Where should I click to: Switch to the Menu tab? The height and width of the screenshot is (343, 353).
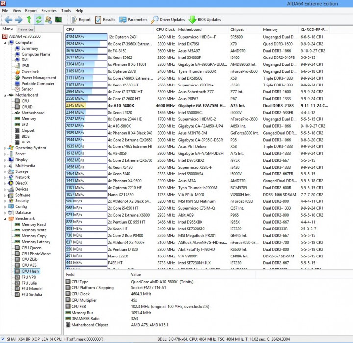8,29
